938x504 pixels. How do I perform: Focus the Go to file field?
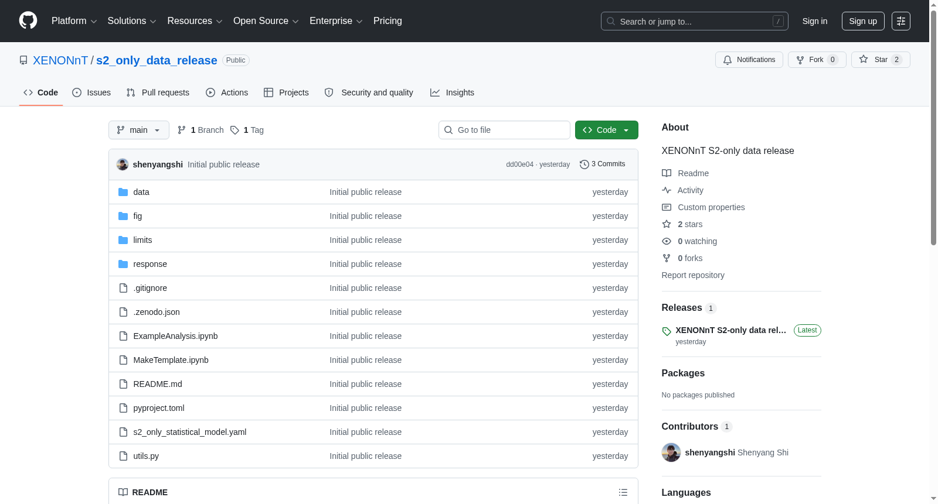[504, 130]
